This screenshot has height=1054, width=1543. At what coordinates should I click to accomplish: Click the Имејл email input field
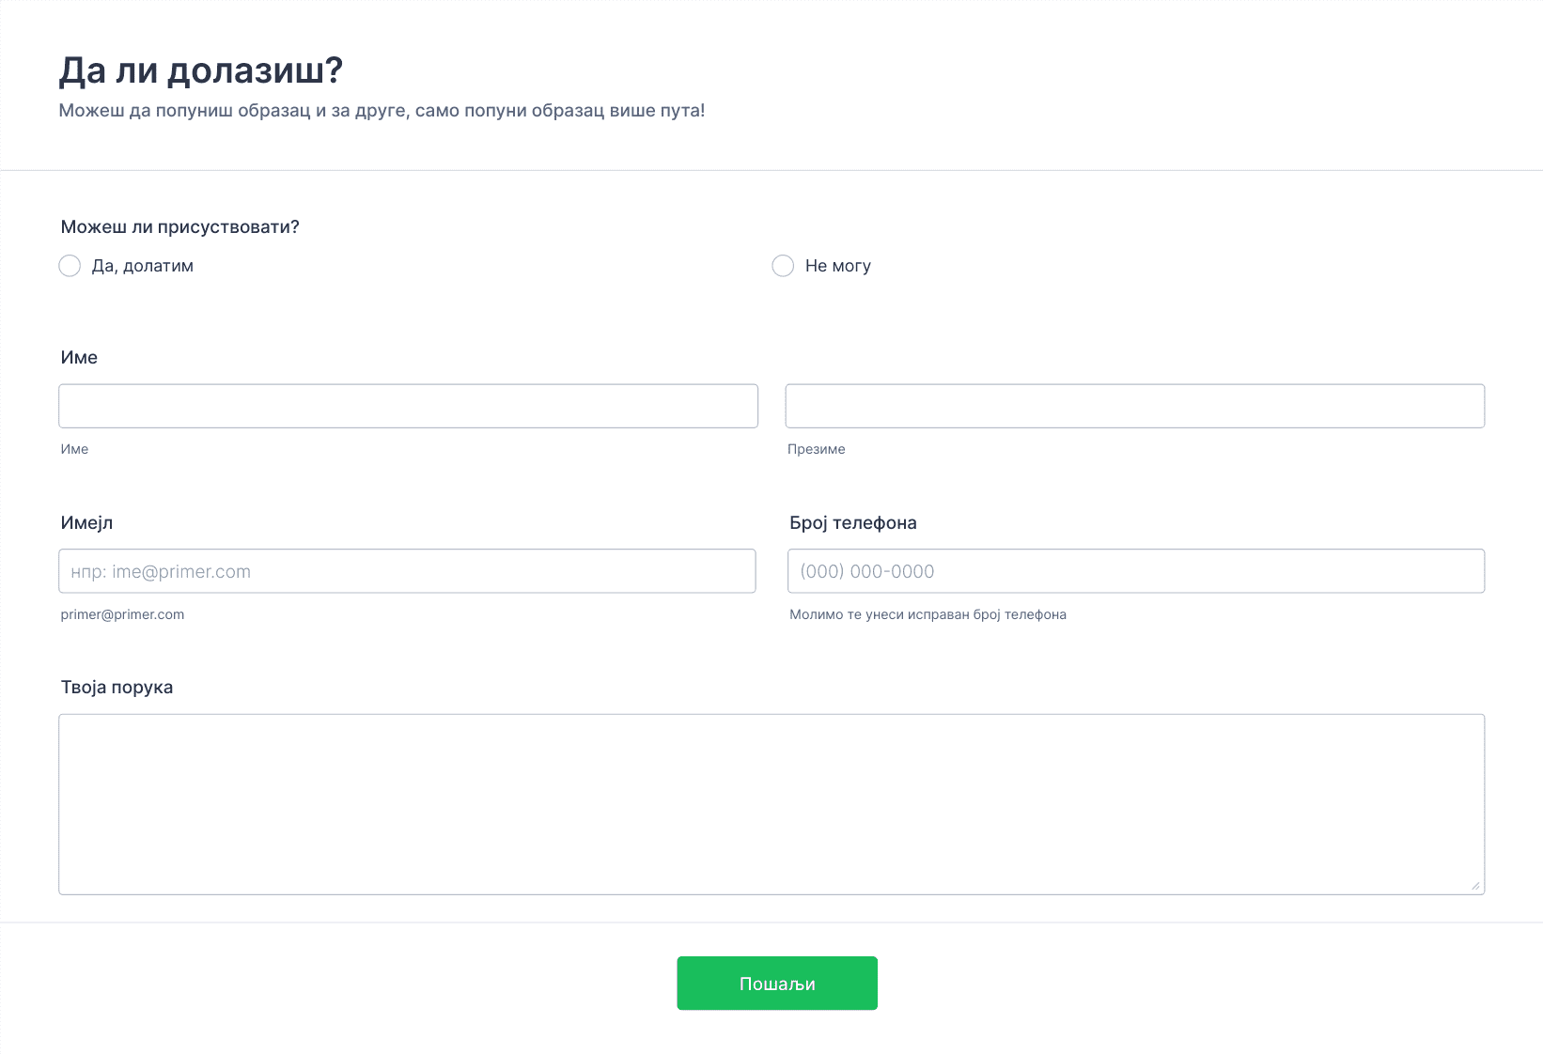tap(407, 571)
